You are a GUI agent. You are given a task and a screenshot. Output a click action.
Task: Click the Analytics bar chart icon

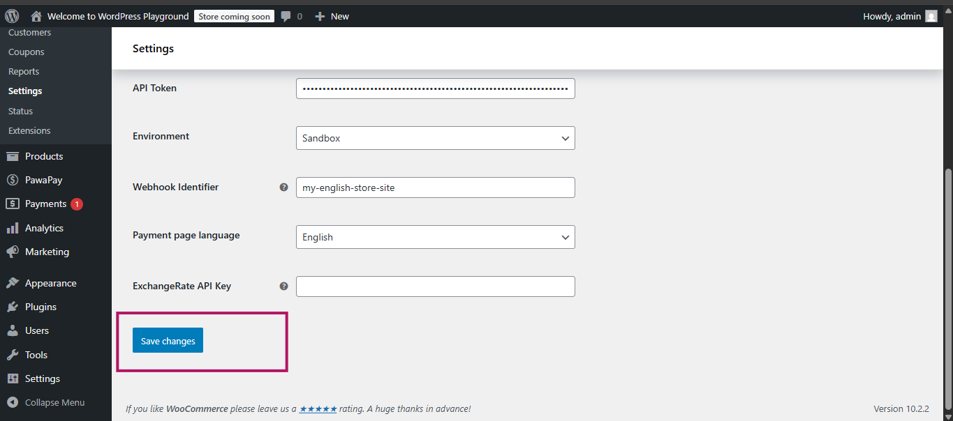[x=13, y=228]
